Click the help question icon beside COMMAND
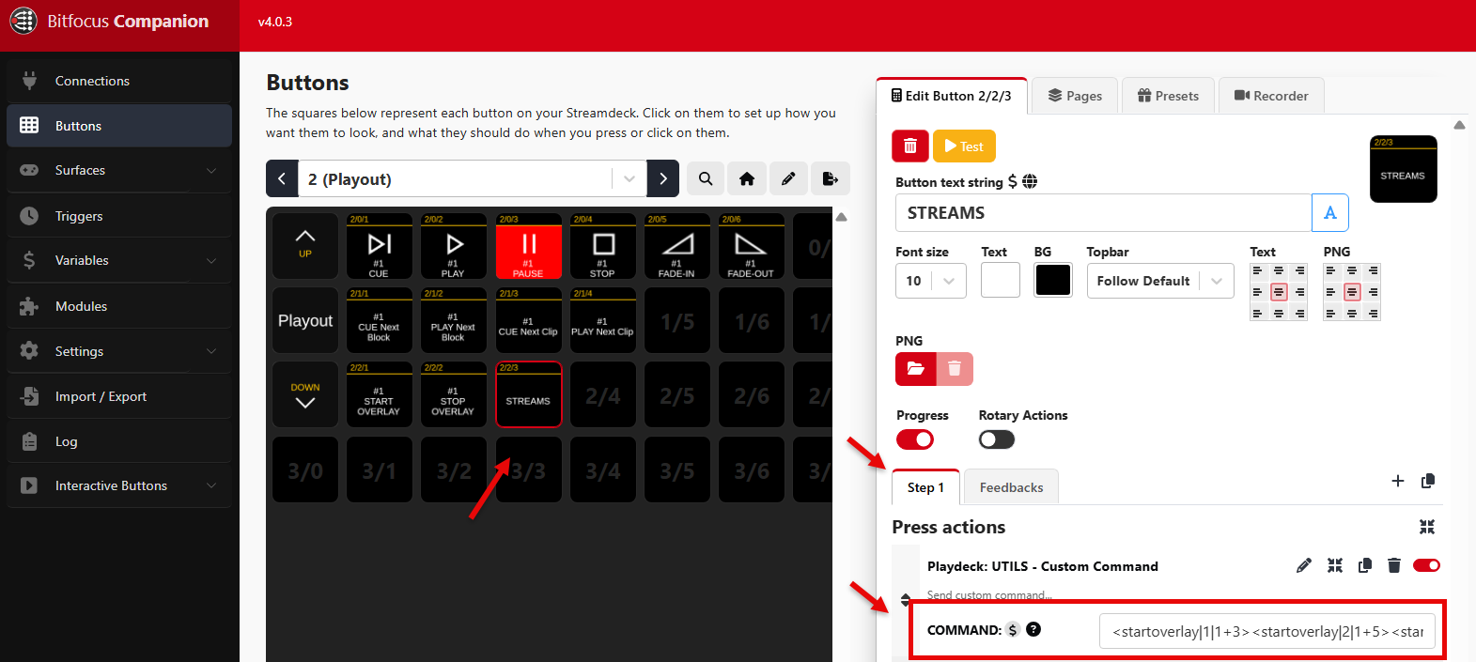 [x=1033, y=629]
